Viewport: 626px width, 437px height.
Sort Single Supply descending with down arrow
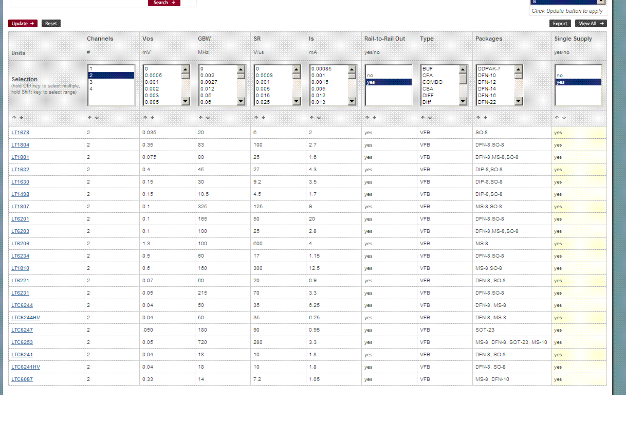(x=564, y=118)
